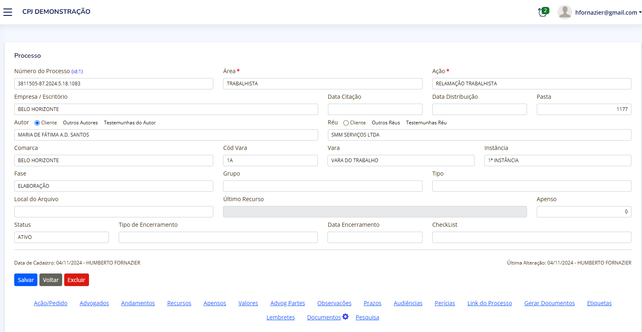Follow the Gerar Documentos link
This screenshot has width=642, height=332.
coord(549,303)
